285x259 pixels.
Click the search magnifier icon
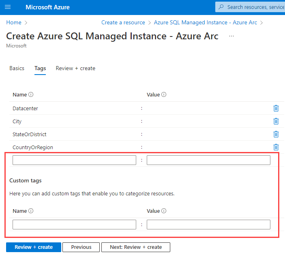(x=221, y=7)
